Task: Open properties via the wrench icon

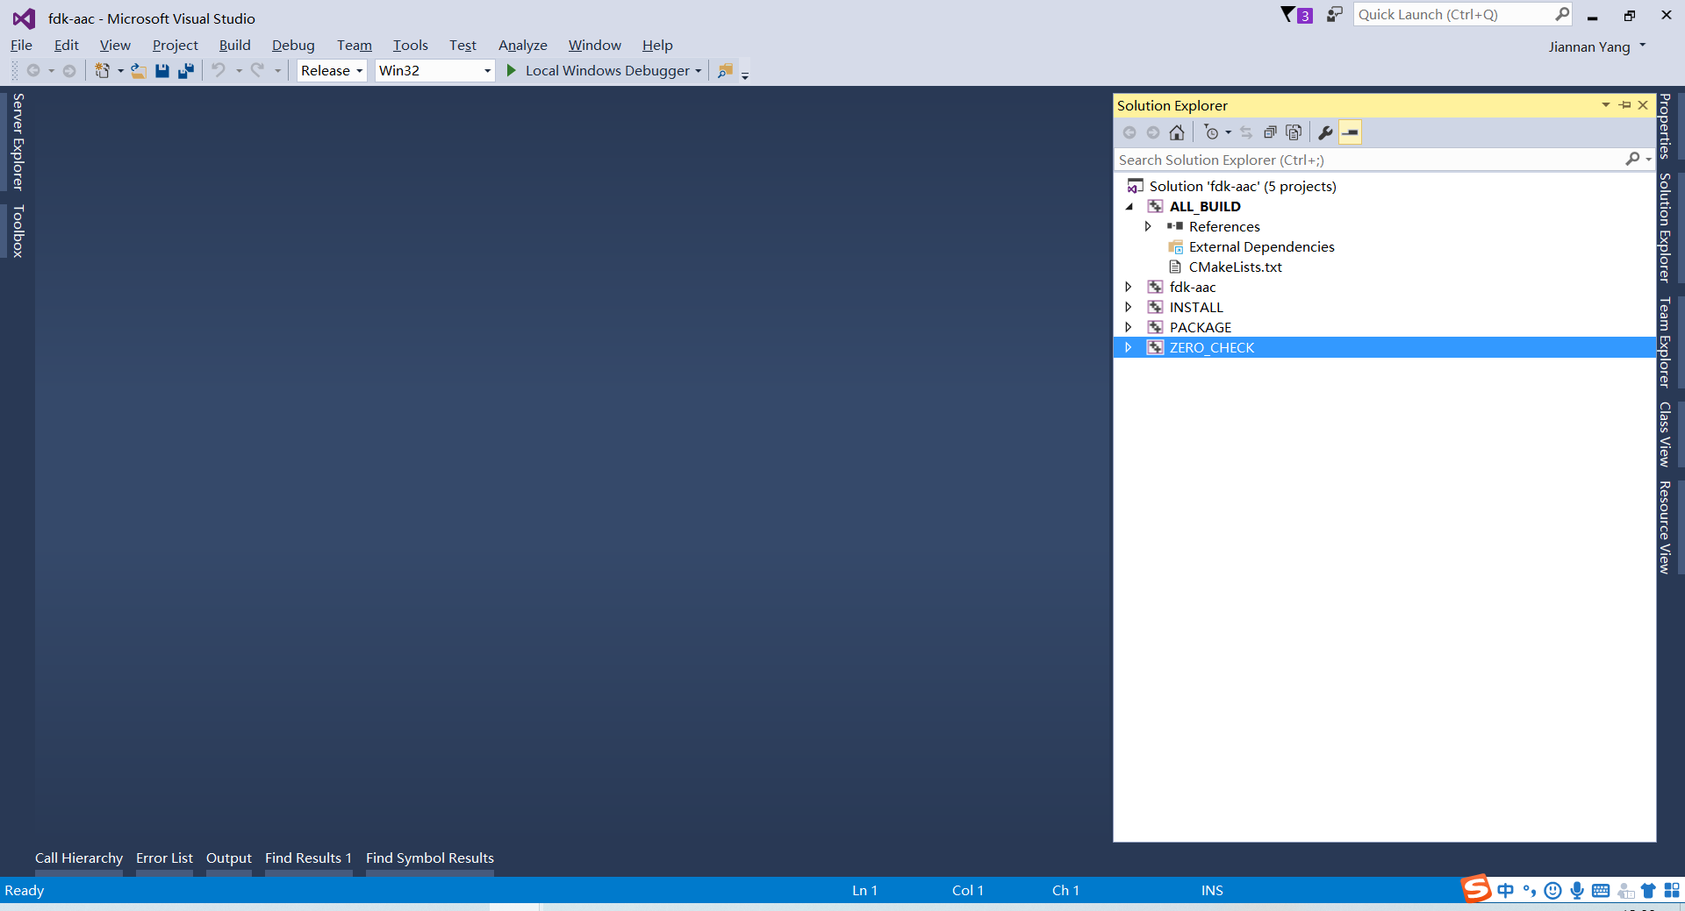Action: 1323,132
